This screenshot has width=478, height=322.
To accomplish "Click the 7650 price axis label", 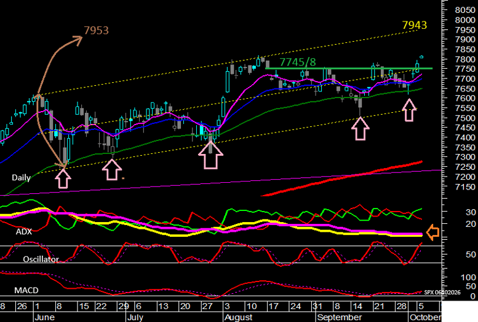I will click(x=465, y=89).
